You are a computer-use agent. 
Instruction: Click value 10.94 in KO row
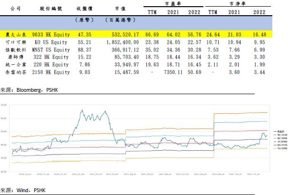click(234, 42)
